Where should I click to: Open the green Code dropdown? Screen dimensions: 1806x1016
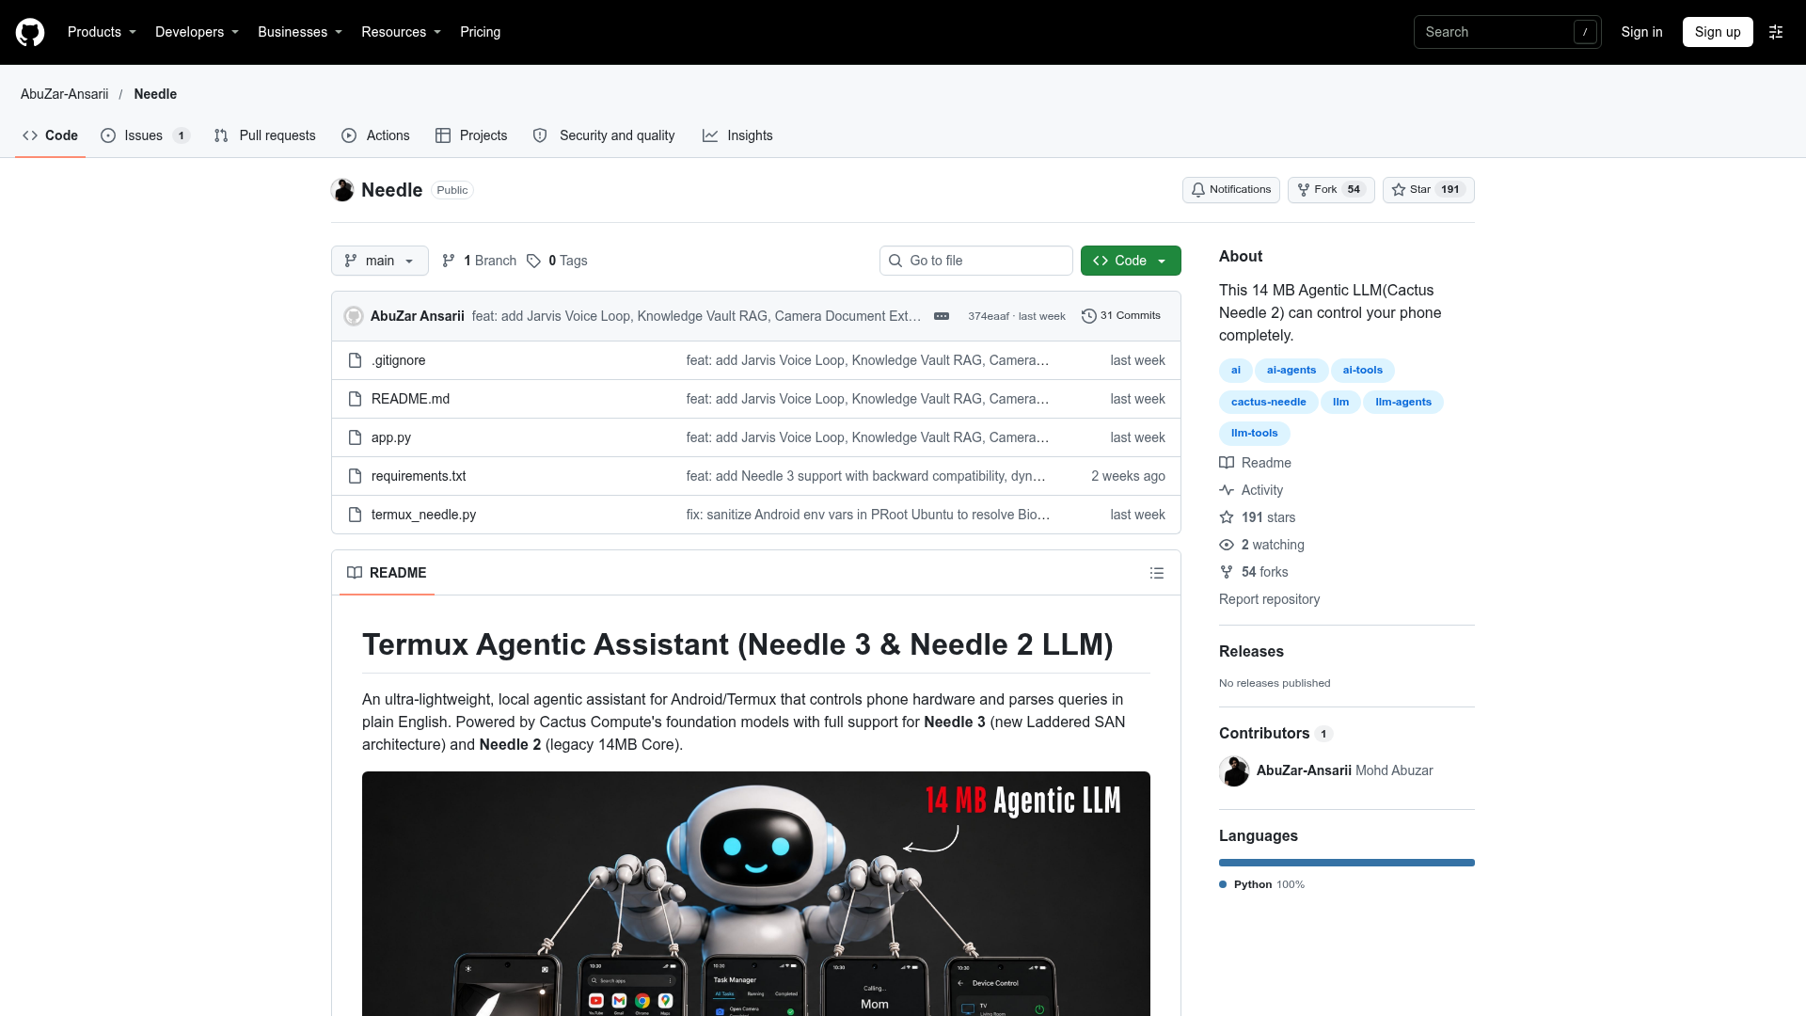pos(1131,261)
